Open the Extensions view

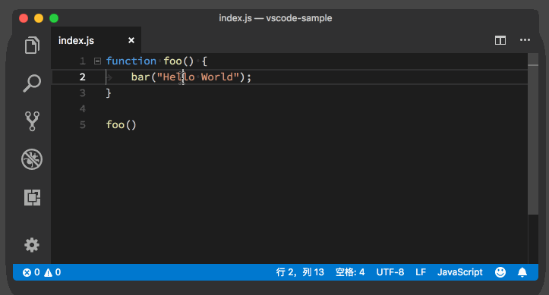point(32,197)
